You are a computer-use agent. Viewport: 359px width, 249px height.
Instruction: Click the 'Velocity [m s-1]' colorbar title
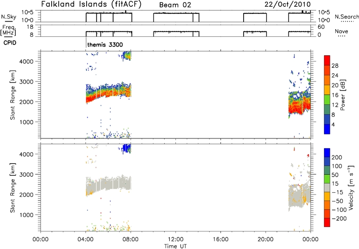tap(351, 187)
